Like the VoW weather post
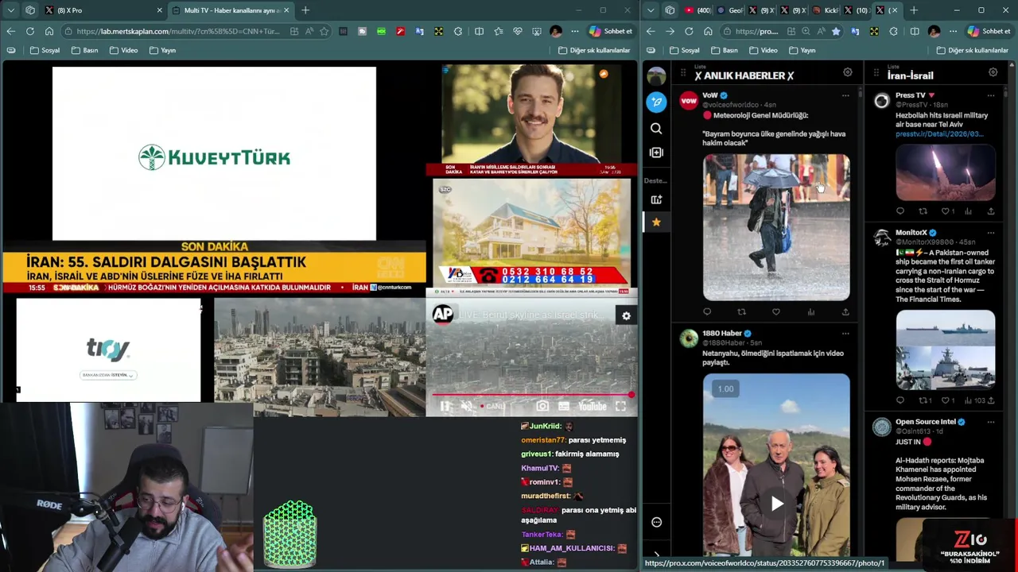Screen dimensions: 1018x572 pyautogui.click(x=776, y=312)
